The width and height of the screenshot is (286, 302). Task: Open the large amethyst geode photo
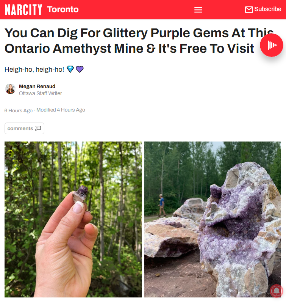213,219
